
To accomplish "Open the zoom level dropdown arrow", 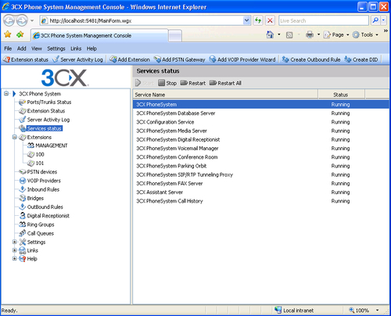I will (377, 311).
